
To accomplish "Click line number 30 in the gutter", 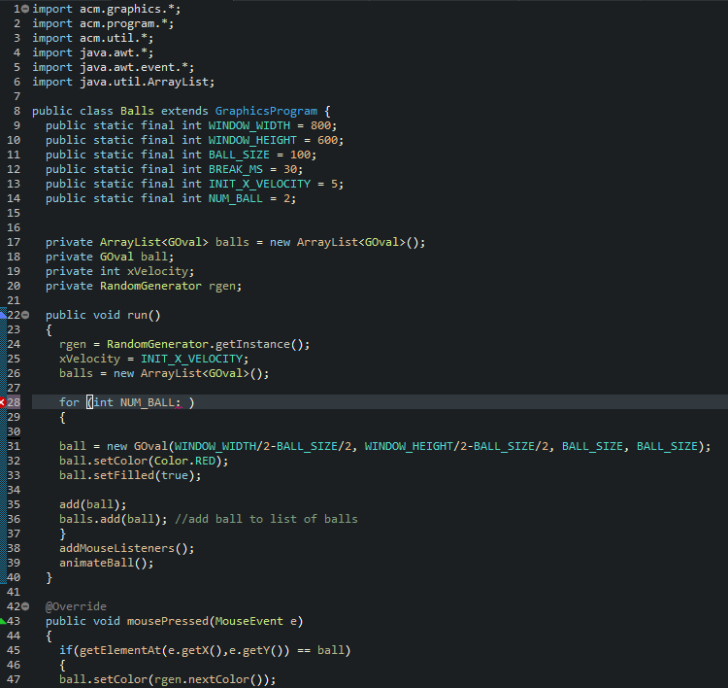I will click(x=14, y=431).
